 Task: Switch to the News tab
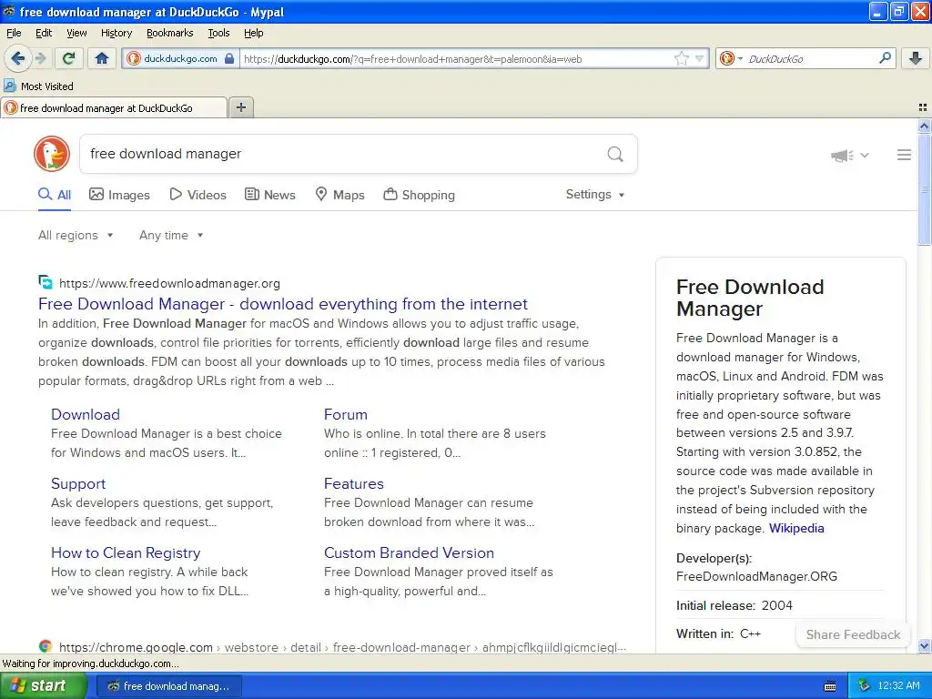coord(269,195)
